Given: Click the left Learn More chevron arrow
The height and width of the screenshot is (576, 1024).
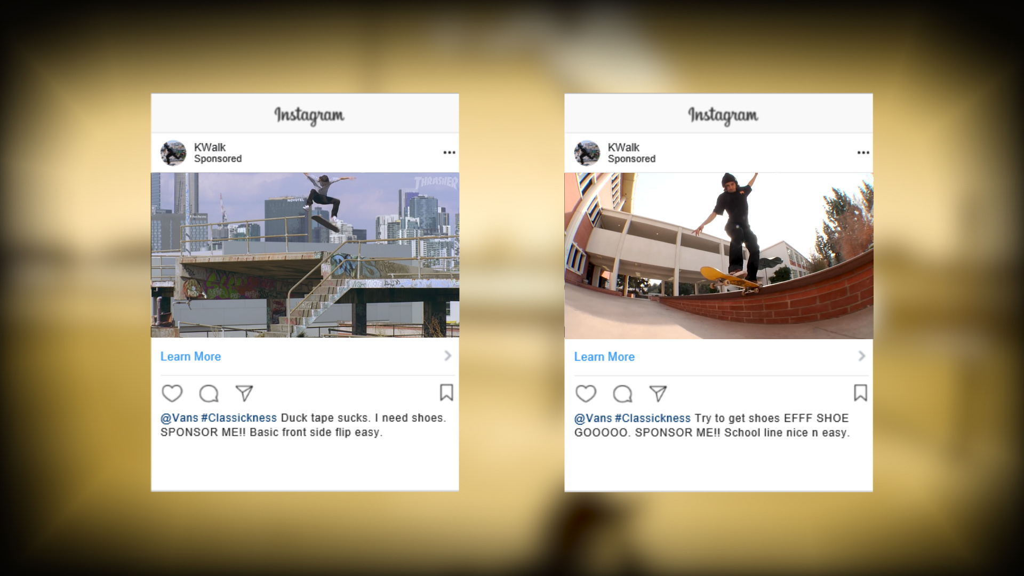Looking at the screenshot, I should click(448, 356).
